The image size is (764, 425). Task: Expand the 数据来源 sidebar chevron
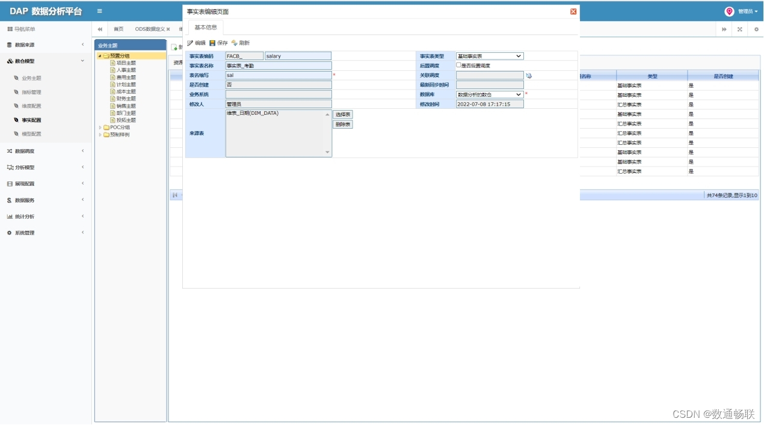click(x=83, y=45)
